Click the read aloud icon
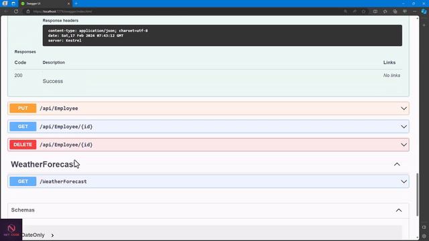 point(355,11)
